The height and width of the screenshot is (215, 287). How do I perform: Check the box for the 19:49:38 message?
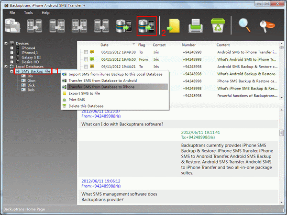pos(86,52)
